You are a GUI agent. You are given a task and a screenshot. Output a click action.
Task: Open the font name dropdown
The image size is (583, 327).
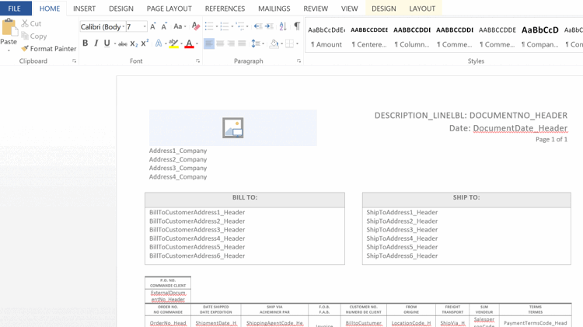click(123, 26)
